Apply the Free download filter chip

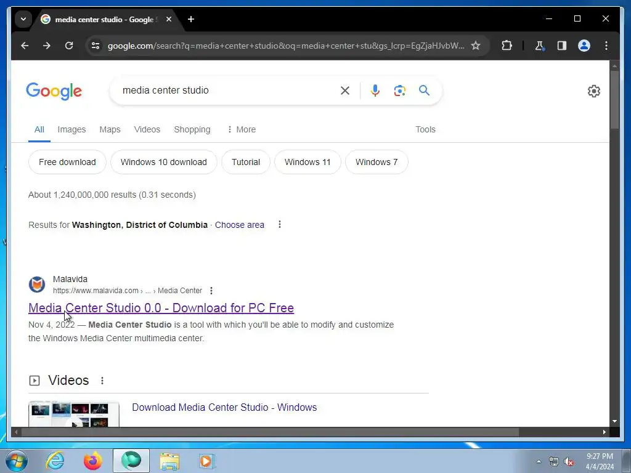point(67,162)
